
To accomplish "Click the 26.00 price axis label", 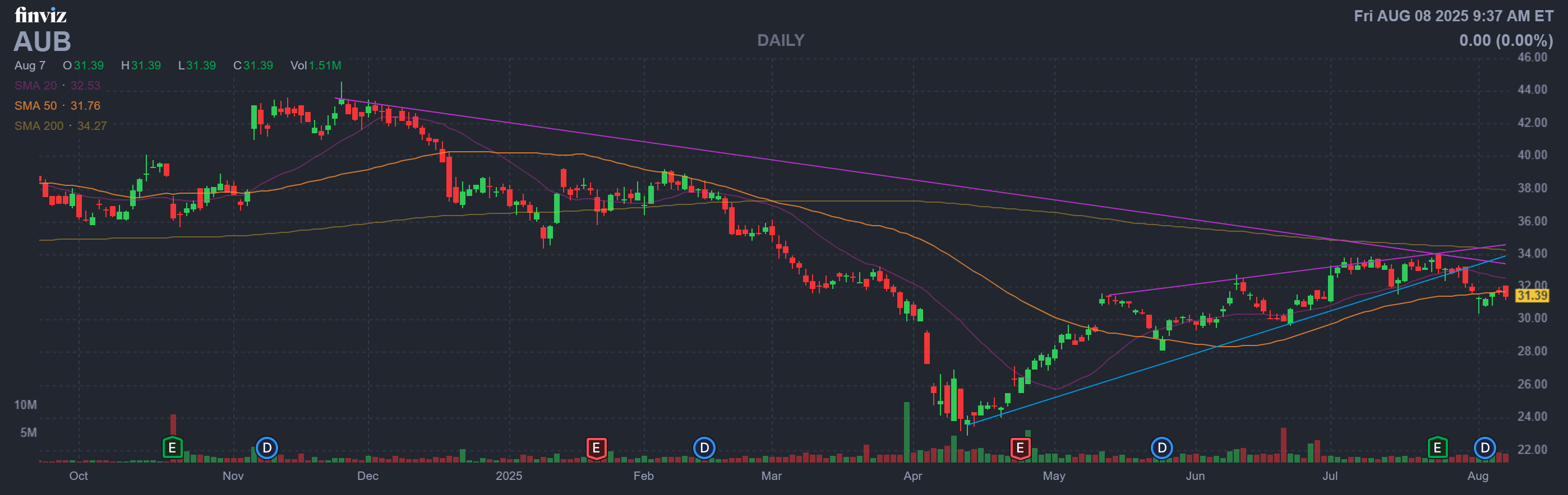I will coord(1532,384).
